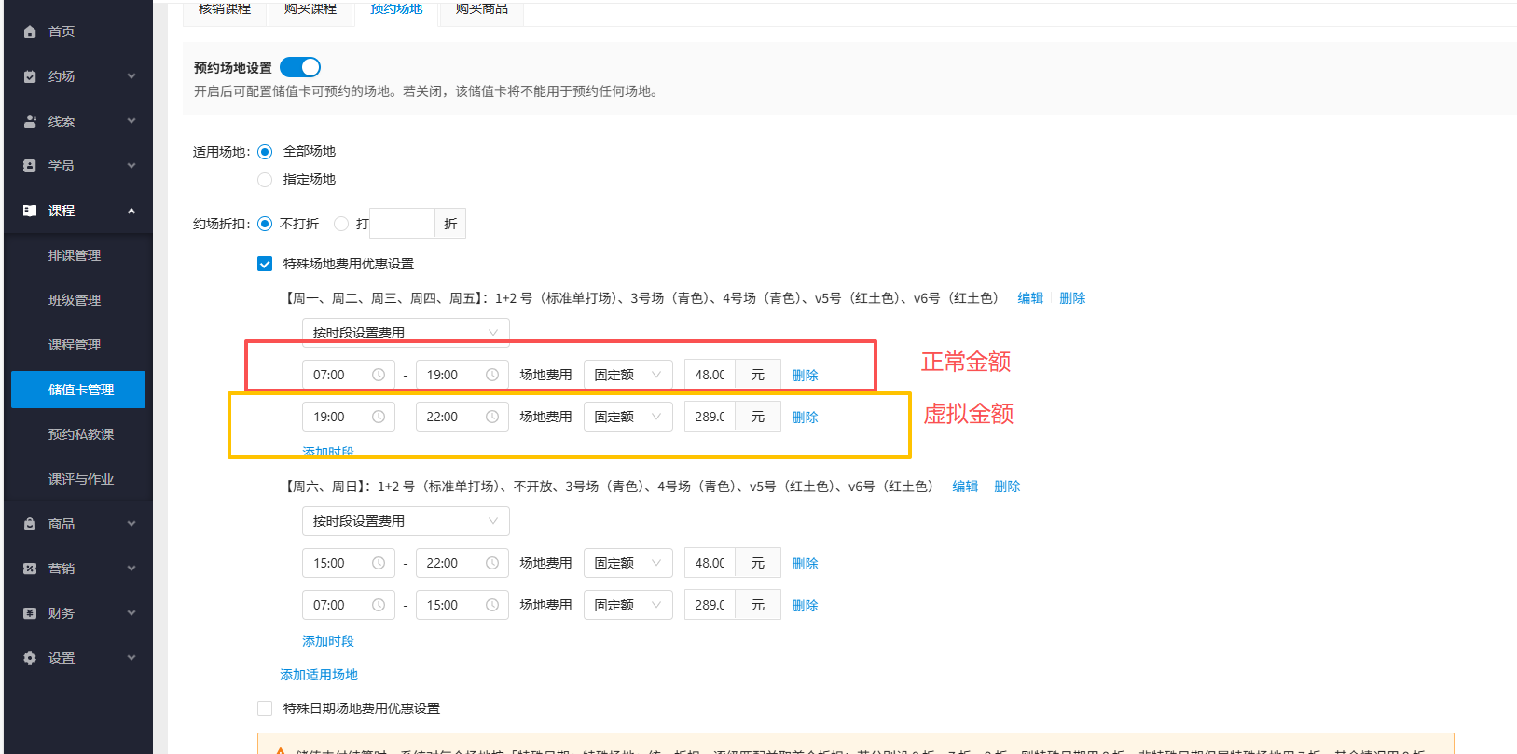The image size is (1517, 754).
Task: Click the bag icon beside 商品
Action: (x=30, y=524)
